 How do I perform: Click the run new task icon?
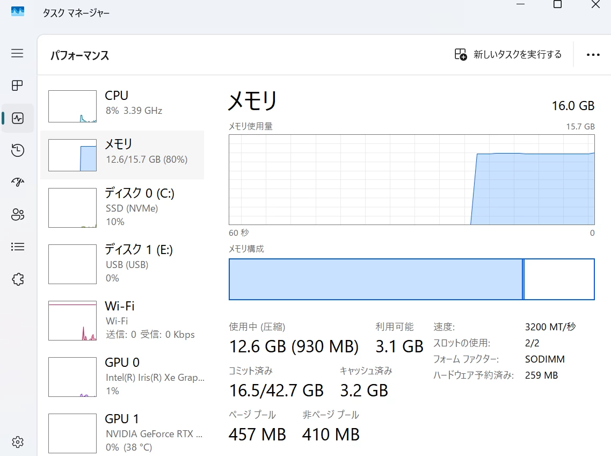coord(461,54)
